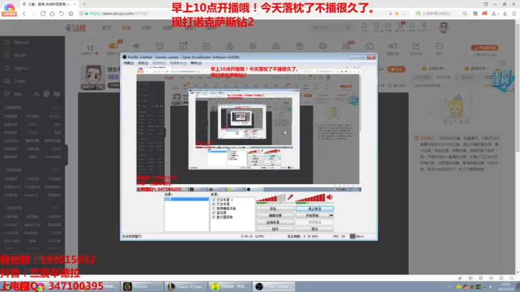
Task: Click the orange 关注 follow button
Action: (x=396, y=69)
